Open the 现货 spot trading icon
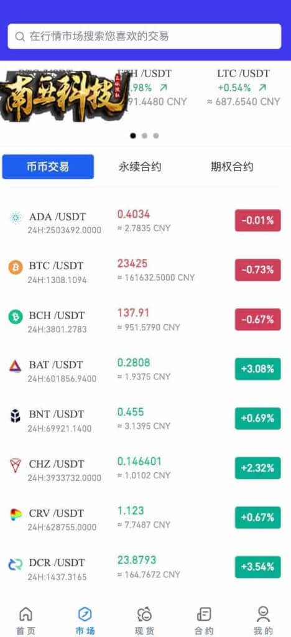Viewport: 291px width, 637px height. pyautogui.click(x=144, y=613)
